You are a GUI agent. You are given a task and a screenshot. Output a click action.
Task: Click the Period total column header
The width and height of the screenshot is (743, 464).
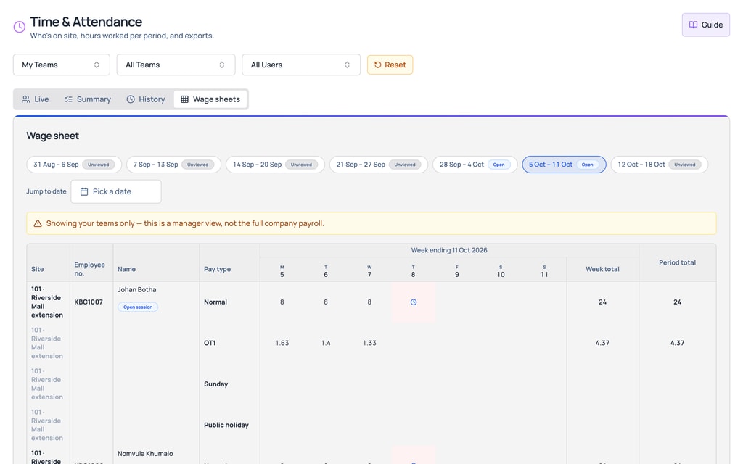677,262
